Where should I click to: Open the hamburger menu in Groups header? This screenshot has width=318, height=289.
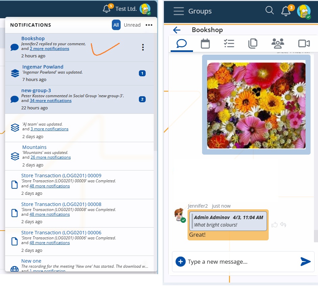[x=179, y=11]
